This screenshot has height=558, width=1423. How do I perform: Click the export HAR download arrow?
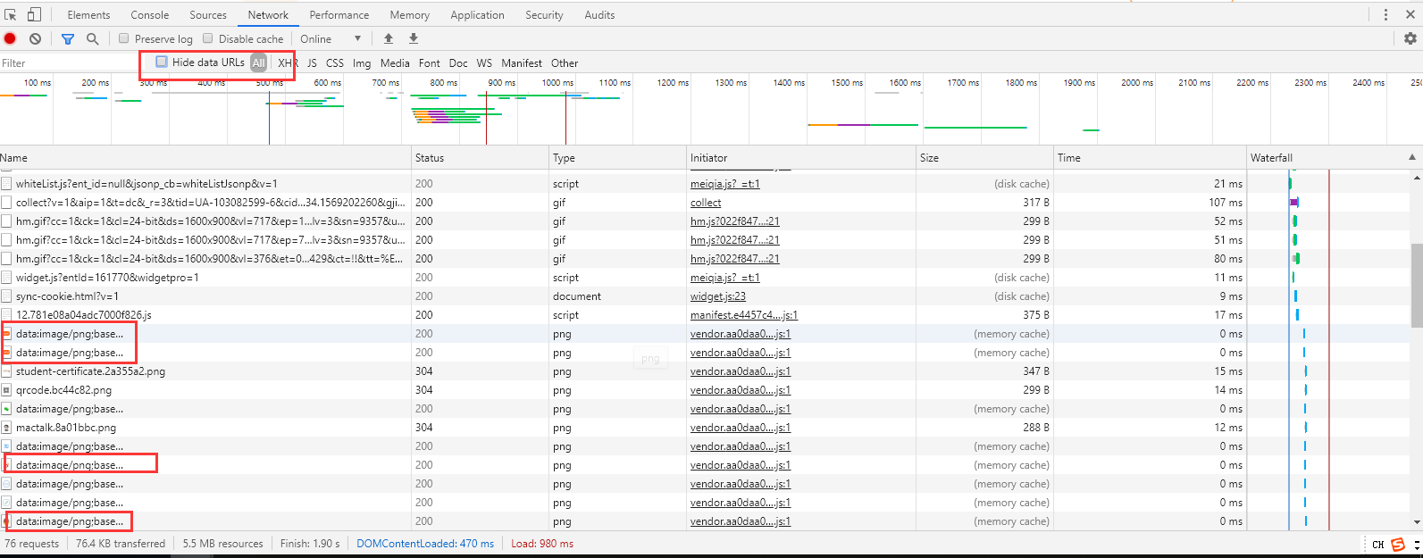(414, 38)
